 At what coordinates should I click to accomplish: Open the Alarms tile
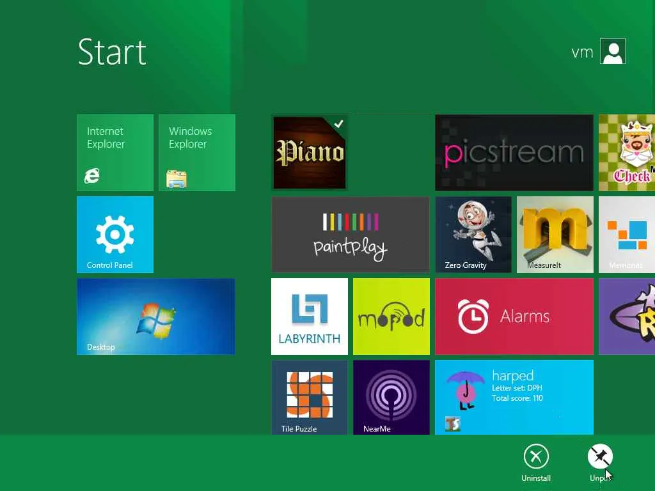click(x=514, y=316)
